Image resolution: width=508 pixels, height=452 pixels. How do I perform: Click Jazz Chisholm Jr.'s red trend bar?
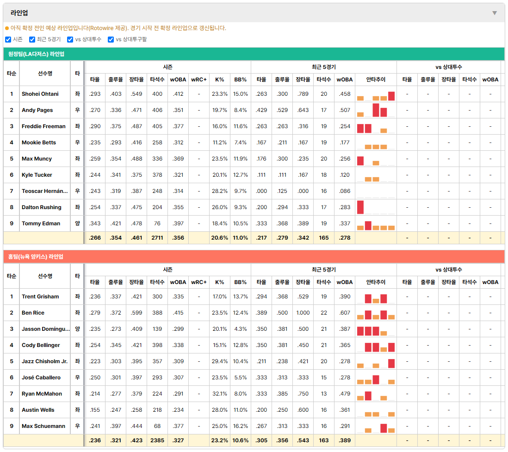tap(391, 364)
